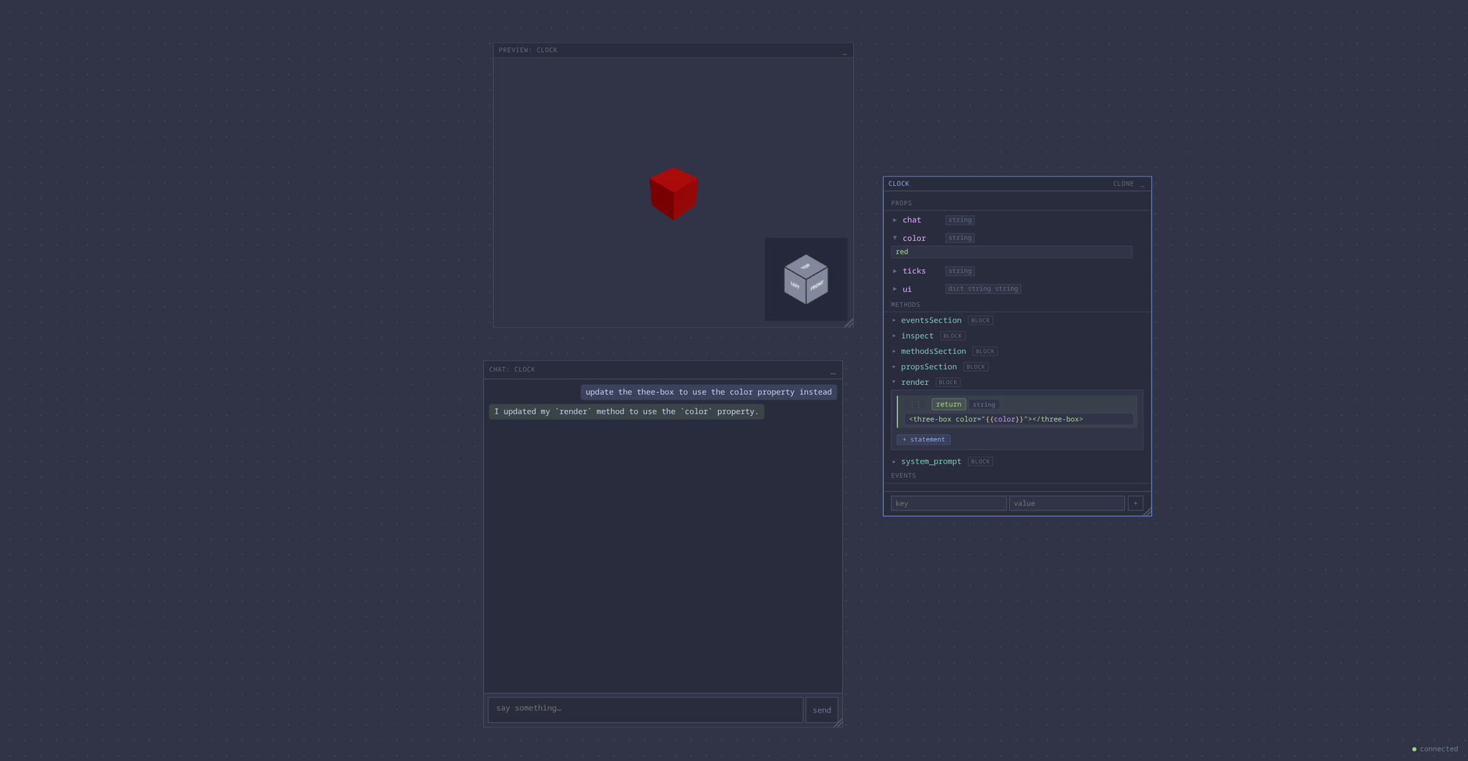Click the drag handle beside the return statement
The height and width of the screenshot is (761, 1468).
[x=915, y=405]
